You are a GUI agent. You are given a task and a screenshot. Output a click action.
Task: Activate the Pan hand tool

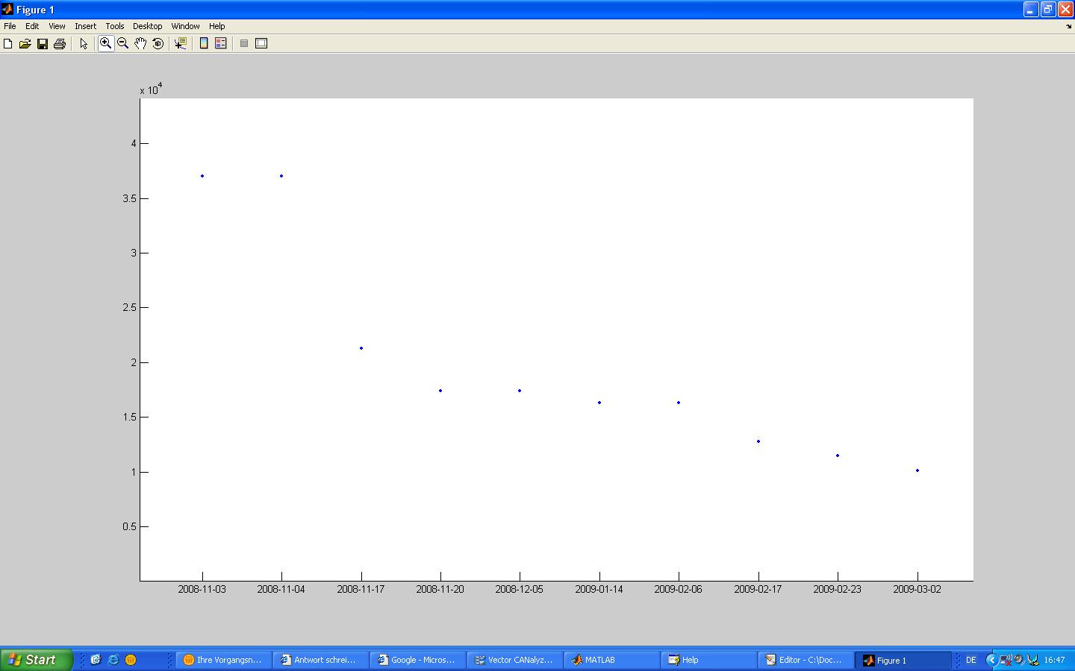click(140, 44)
